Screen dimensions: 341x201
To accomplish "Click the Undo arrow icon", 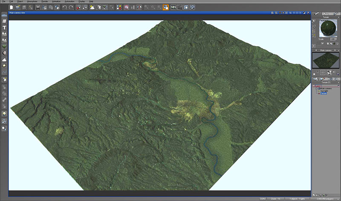I will [64, 7].
